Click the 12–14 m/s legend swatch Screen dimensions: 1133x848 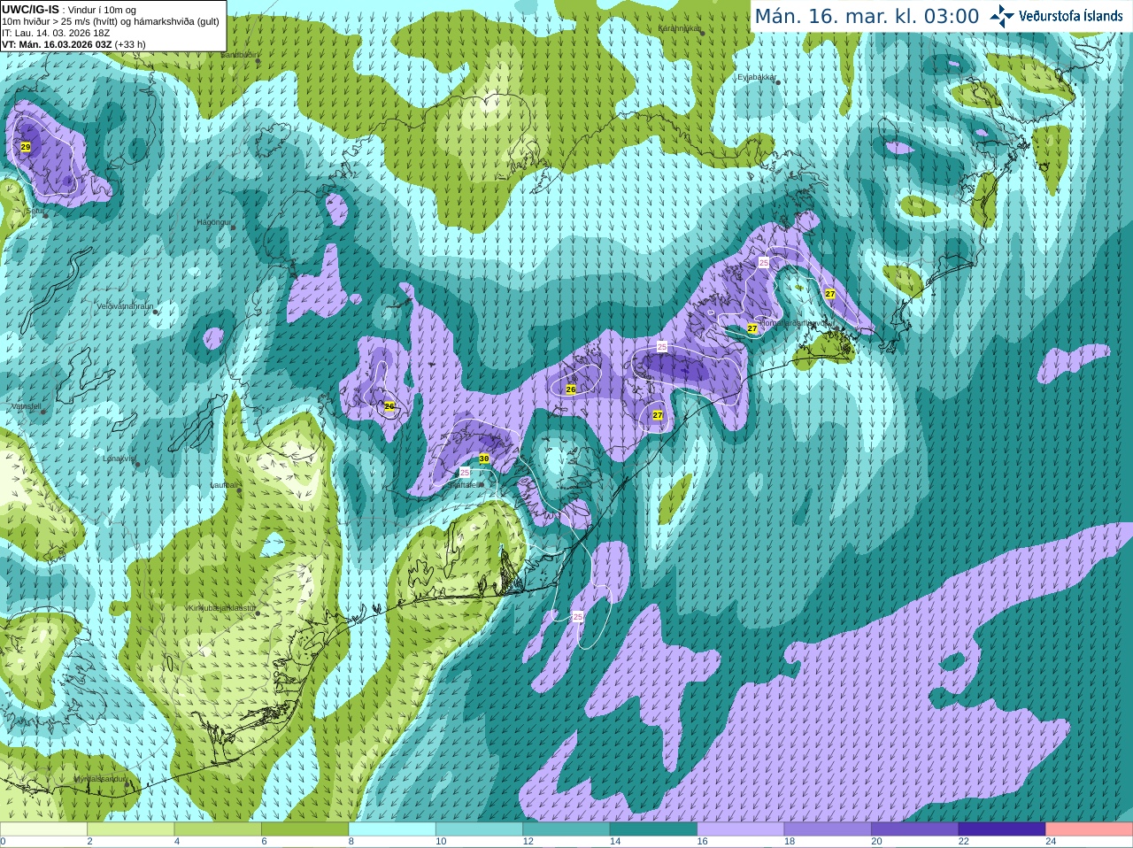[566, 829]
